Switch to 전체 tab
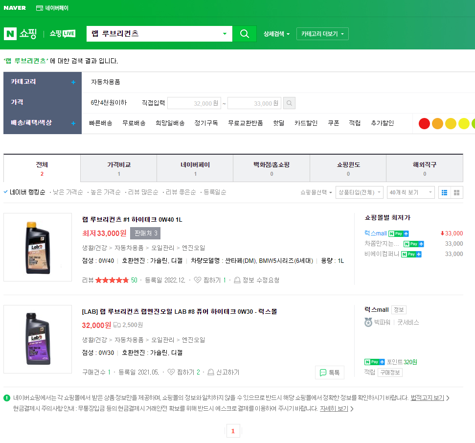 pos(42,168)
